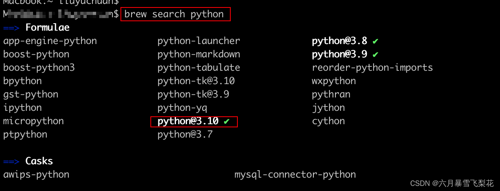500x191 pixels.
Task: Click the green checkmark beside python@3.8
Action: (x=376, y=41)
